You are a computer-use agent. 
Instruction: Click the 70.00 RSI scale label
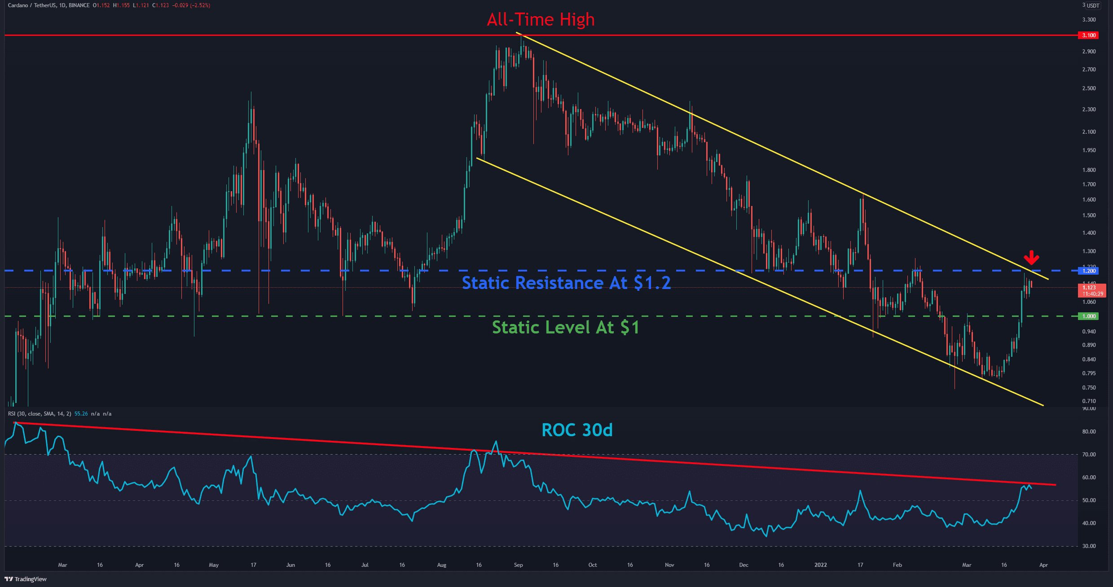[1089, 455]
